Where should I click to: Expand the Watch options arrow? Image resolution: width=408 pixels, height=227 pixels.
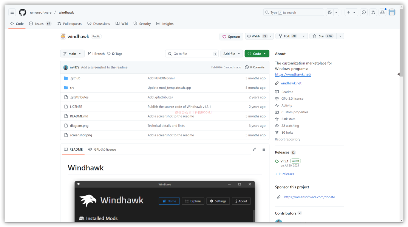271,36
